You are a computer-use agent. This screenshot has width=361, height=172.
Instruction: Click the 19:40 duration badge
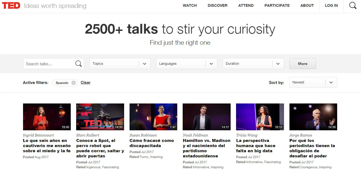(65, 127)
